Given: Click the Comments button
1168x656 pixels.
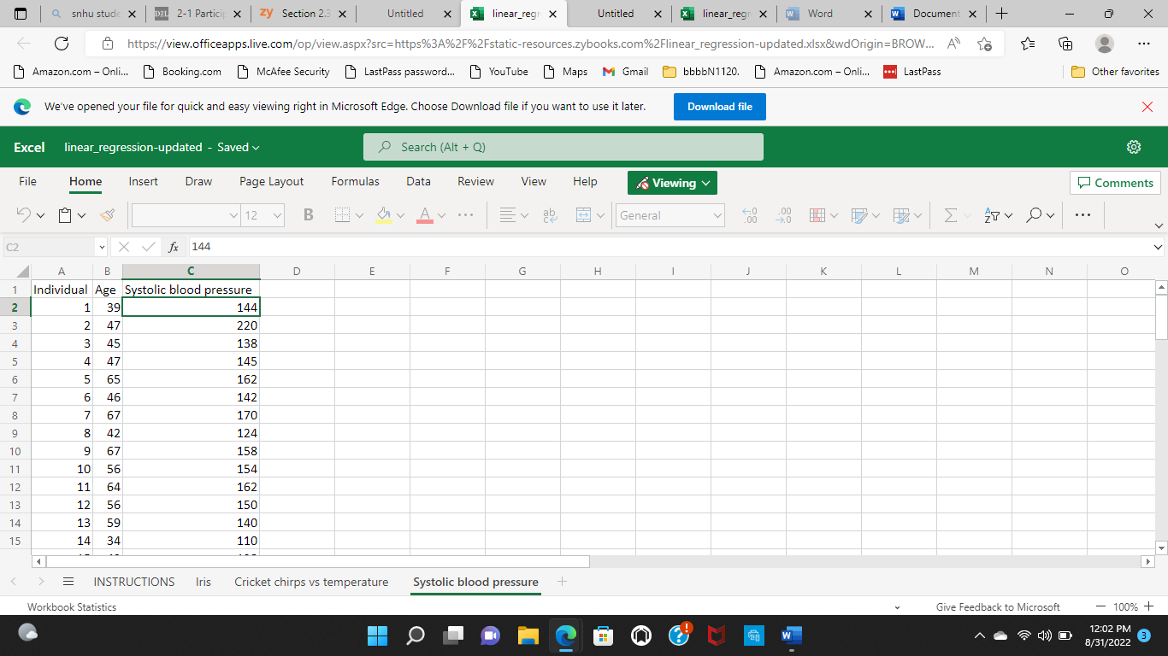Looking at the screenshot, I should click(x=1115, y=183).
